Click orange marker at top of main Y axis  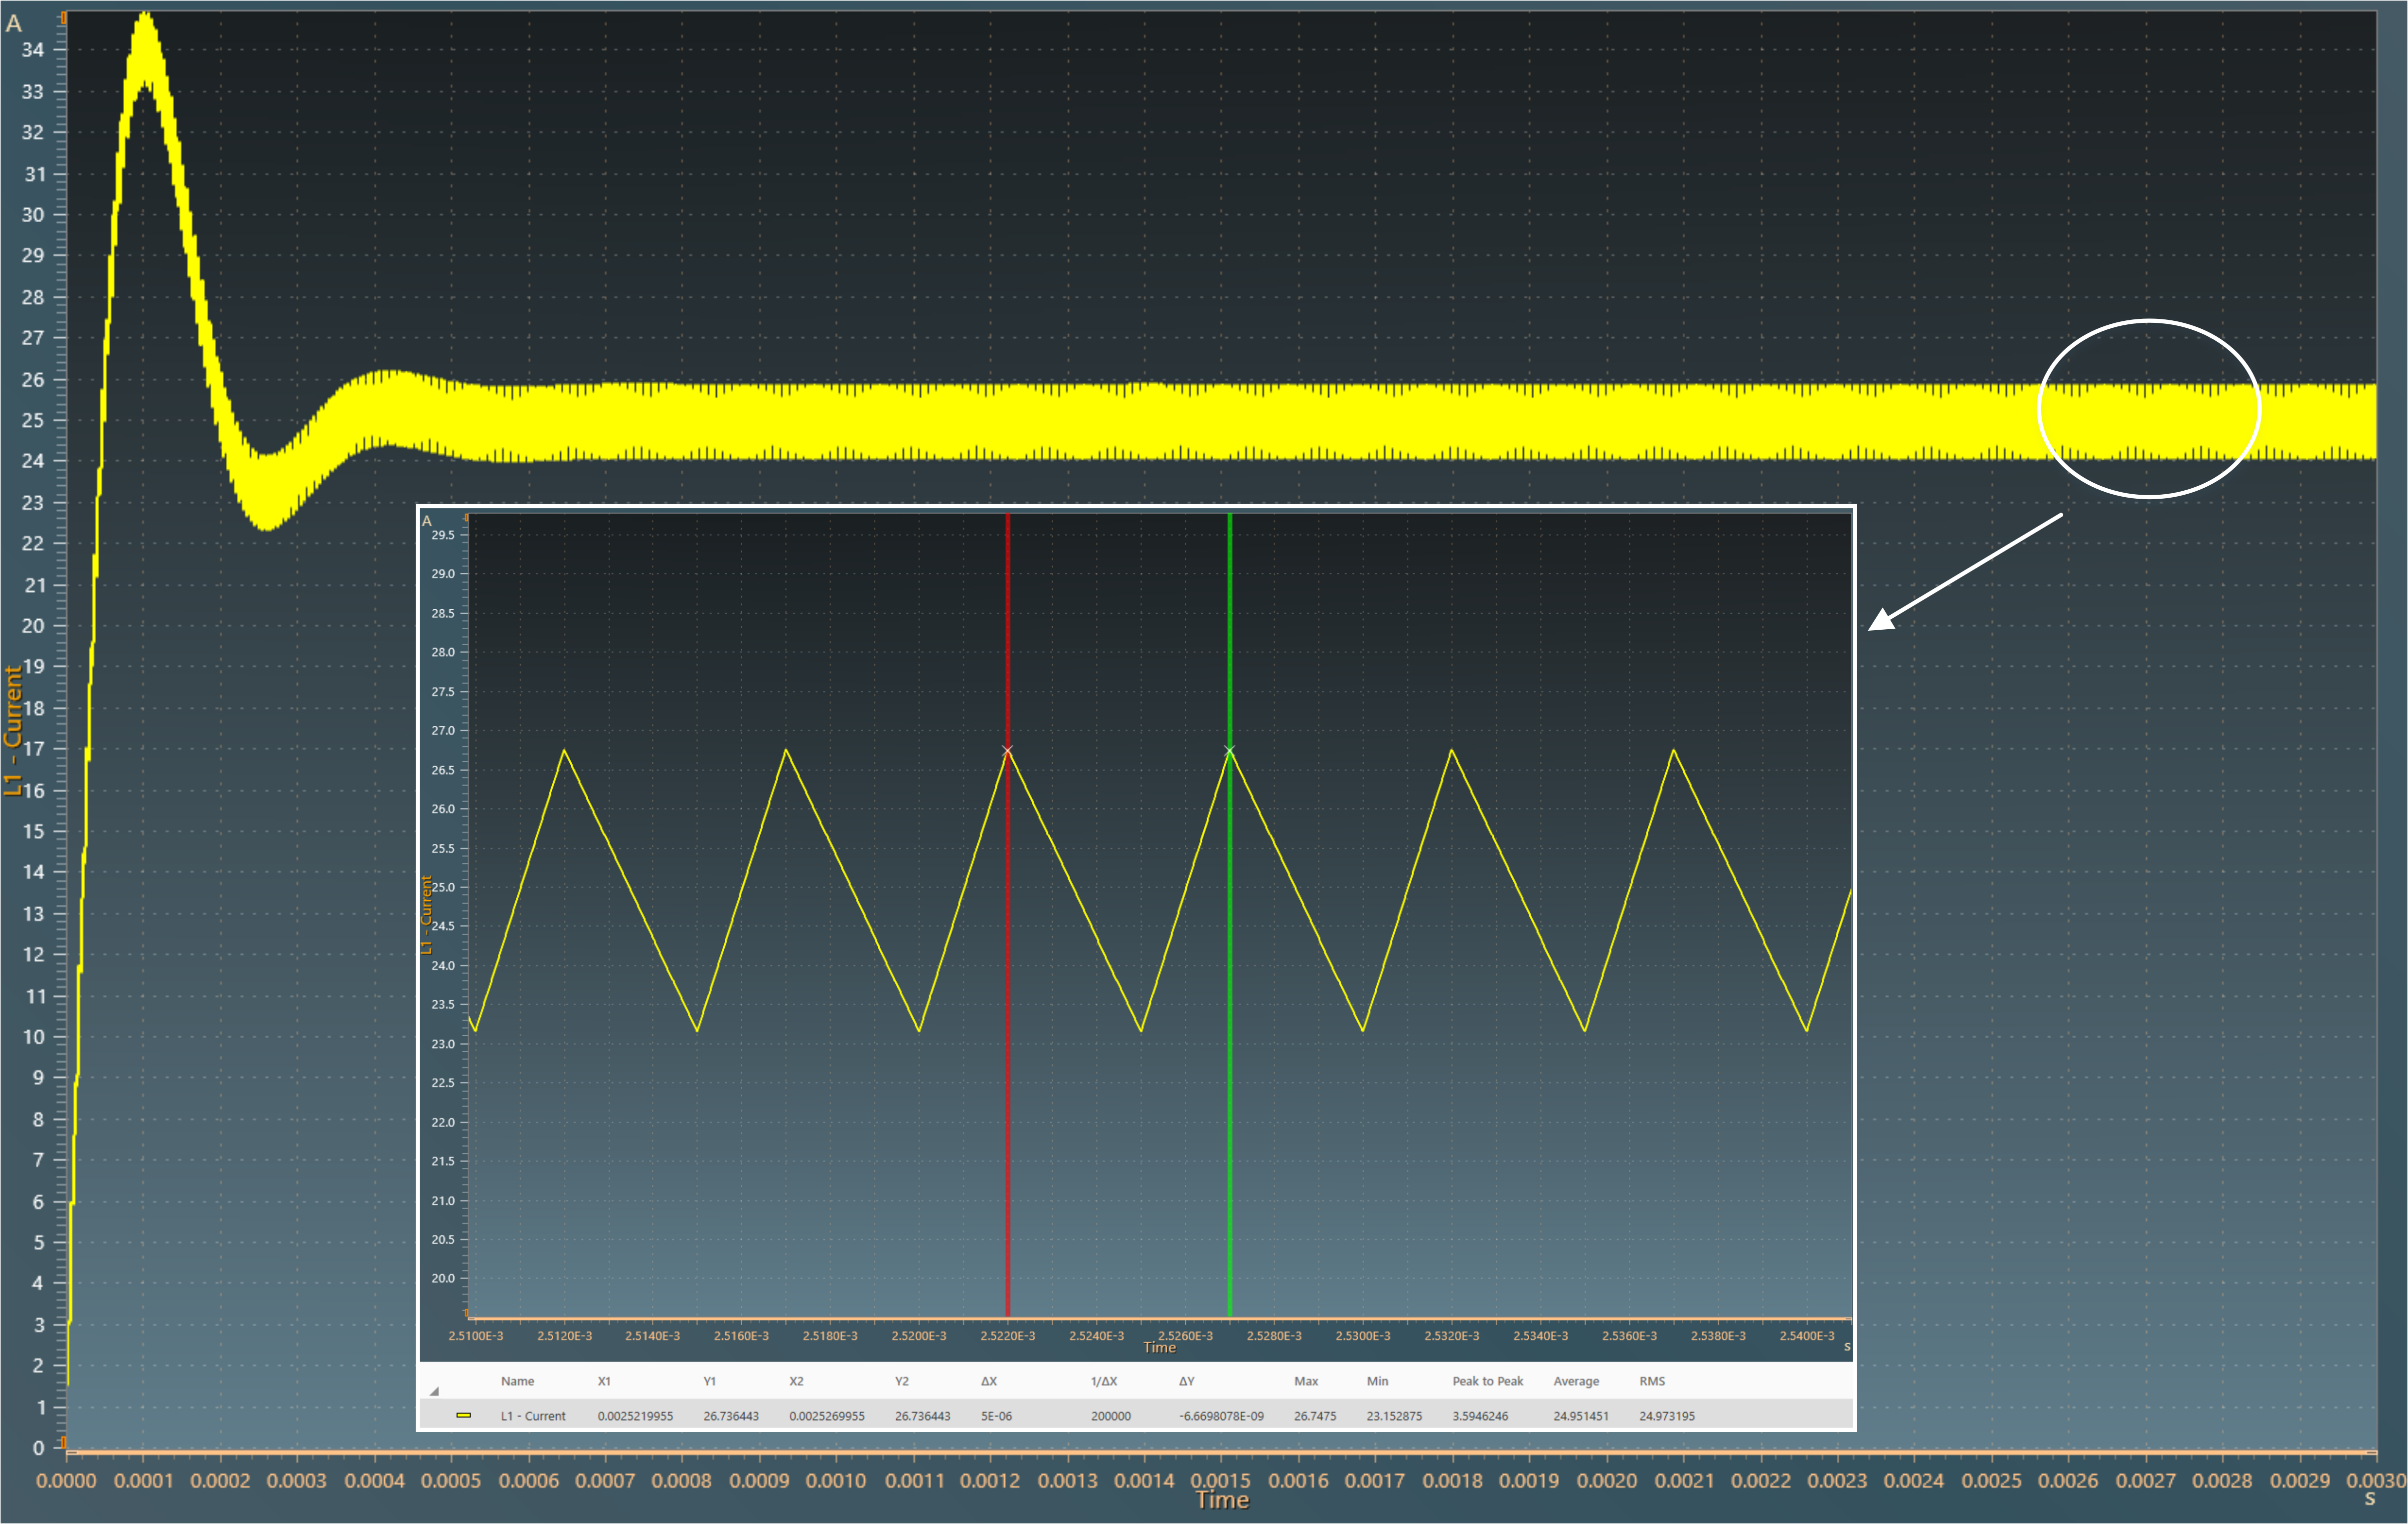[x=63, y=18]
